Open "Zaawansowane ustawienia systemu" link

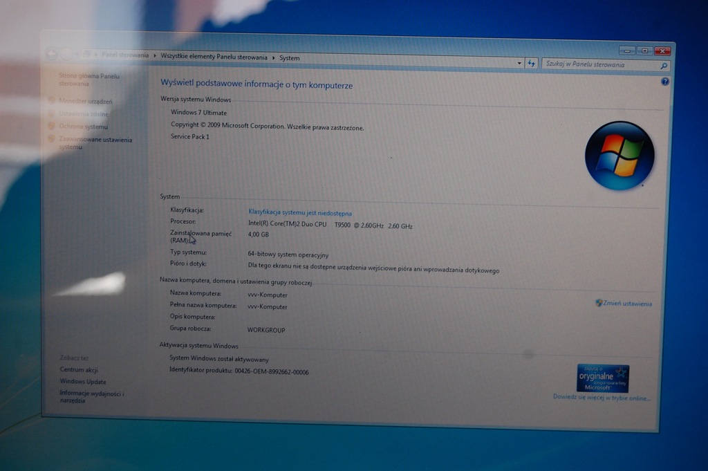[95, 143]
